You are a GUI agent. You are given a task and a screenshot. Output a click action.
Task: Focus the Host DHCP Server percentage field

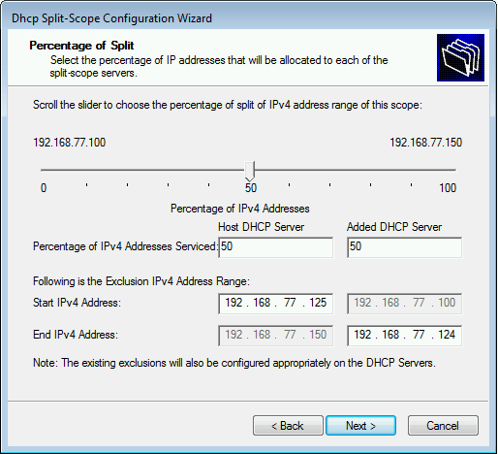(x=275, y=247)
